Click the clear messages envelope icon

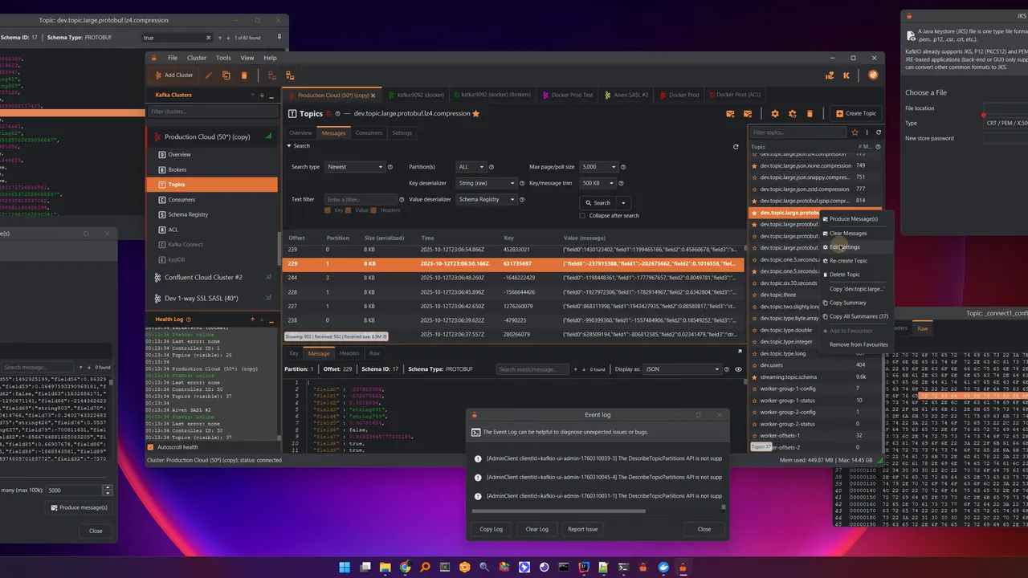748,114
